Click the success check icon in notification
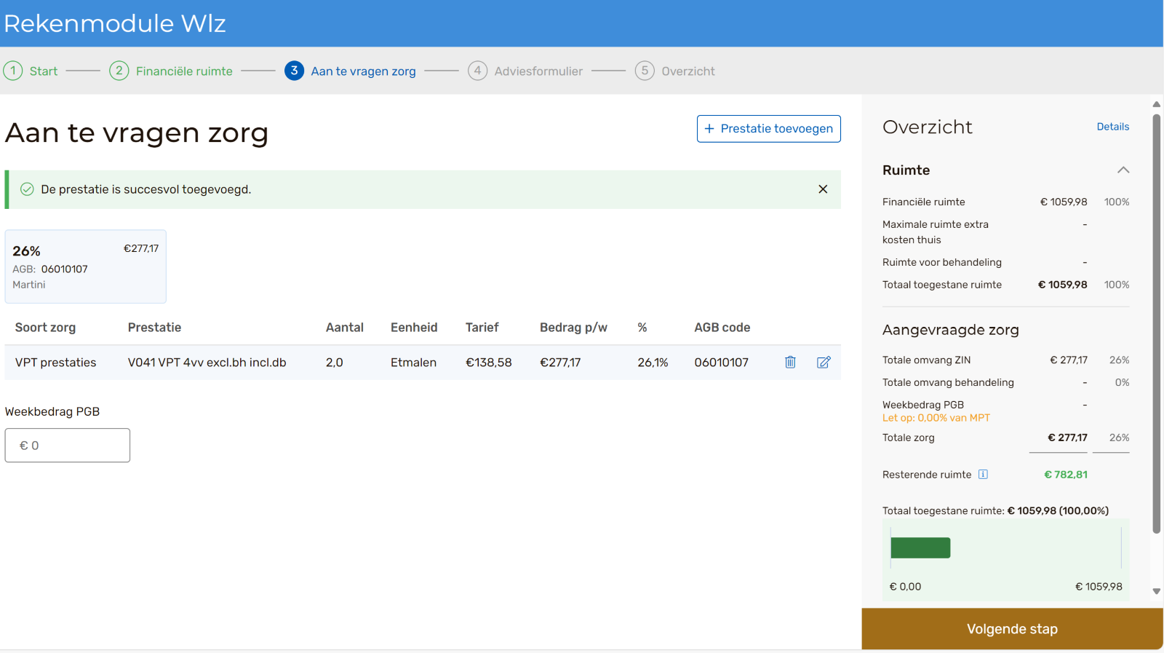Screen dimensions: 1164x653 [27, 189]
